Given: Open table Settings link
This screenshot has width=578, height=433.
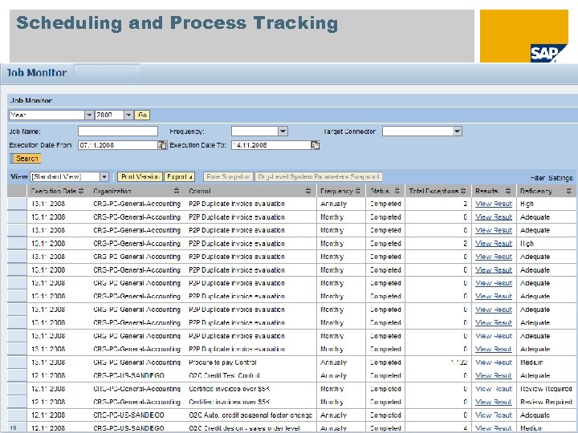Looking at the screenshot, I should pyautogui.click(x=560, y=178).
